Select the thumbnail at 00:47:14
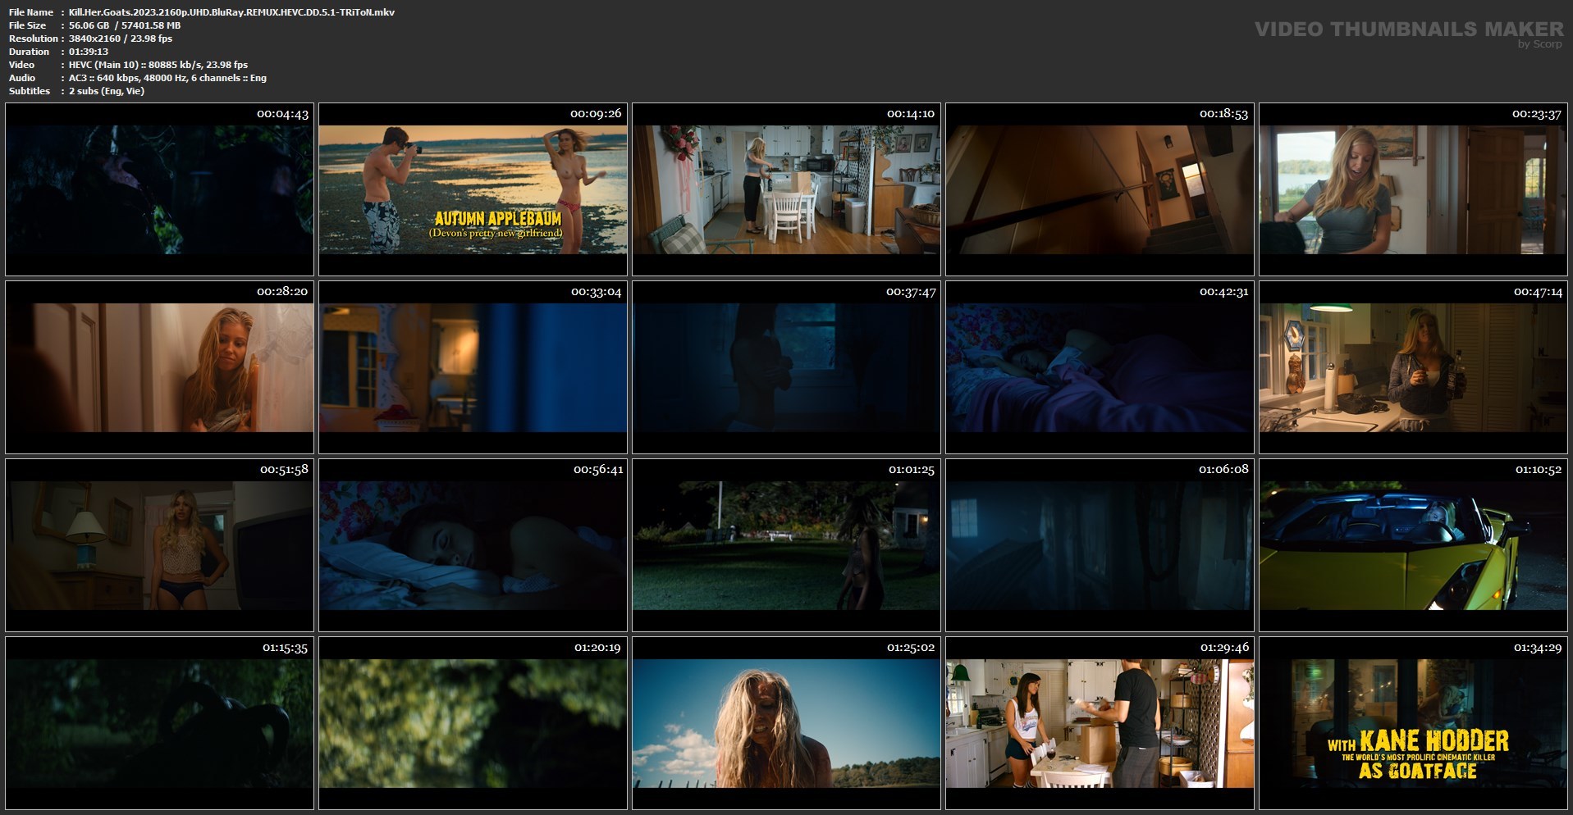 (1413, 367)
